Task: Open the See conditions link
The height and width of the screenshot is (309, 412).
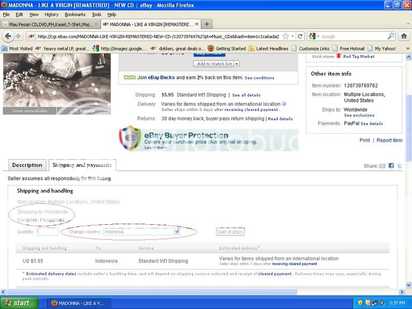Action: point(259,78)
